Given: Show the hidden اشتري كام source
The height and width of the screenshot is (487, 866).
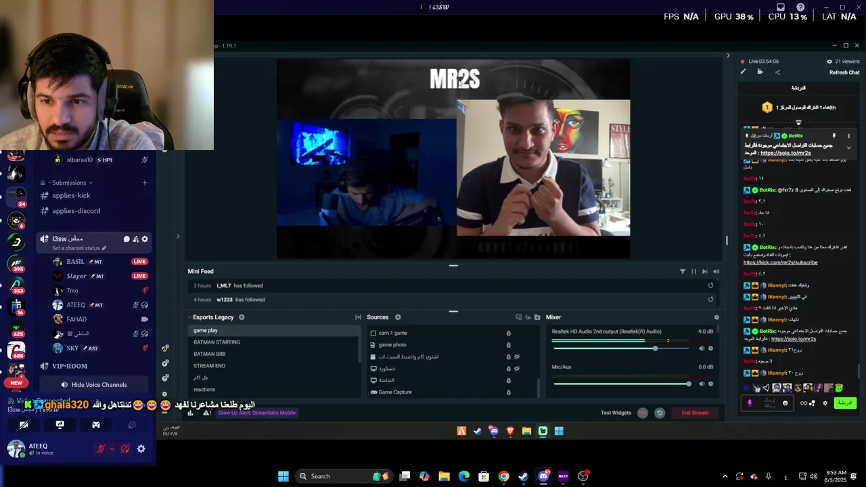Looking at the screenshot, I should [x=516, y=356].
